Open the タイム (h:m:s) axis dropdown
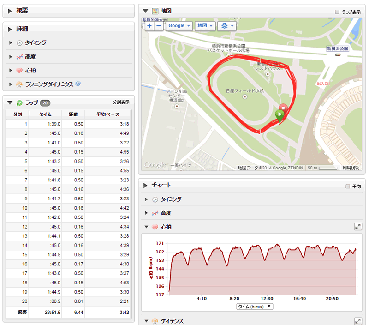Viewport: 369px width, 325px height. 255,306
